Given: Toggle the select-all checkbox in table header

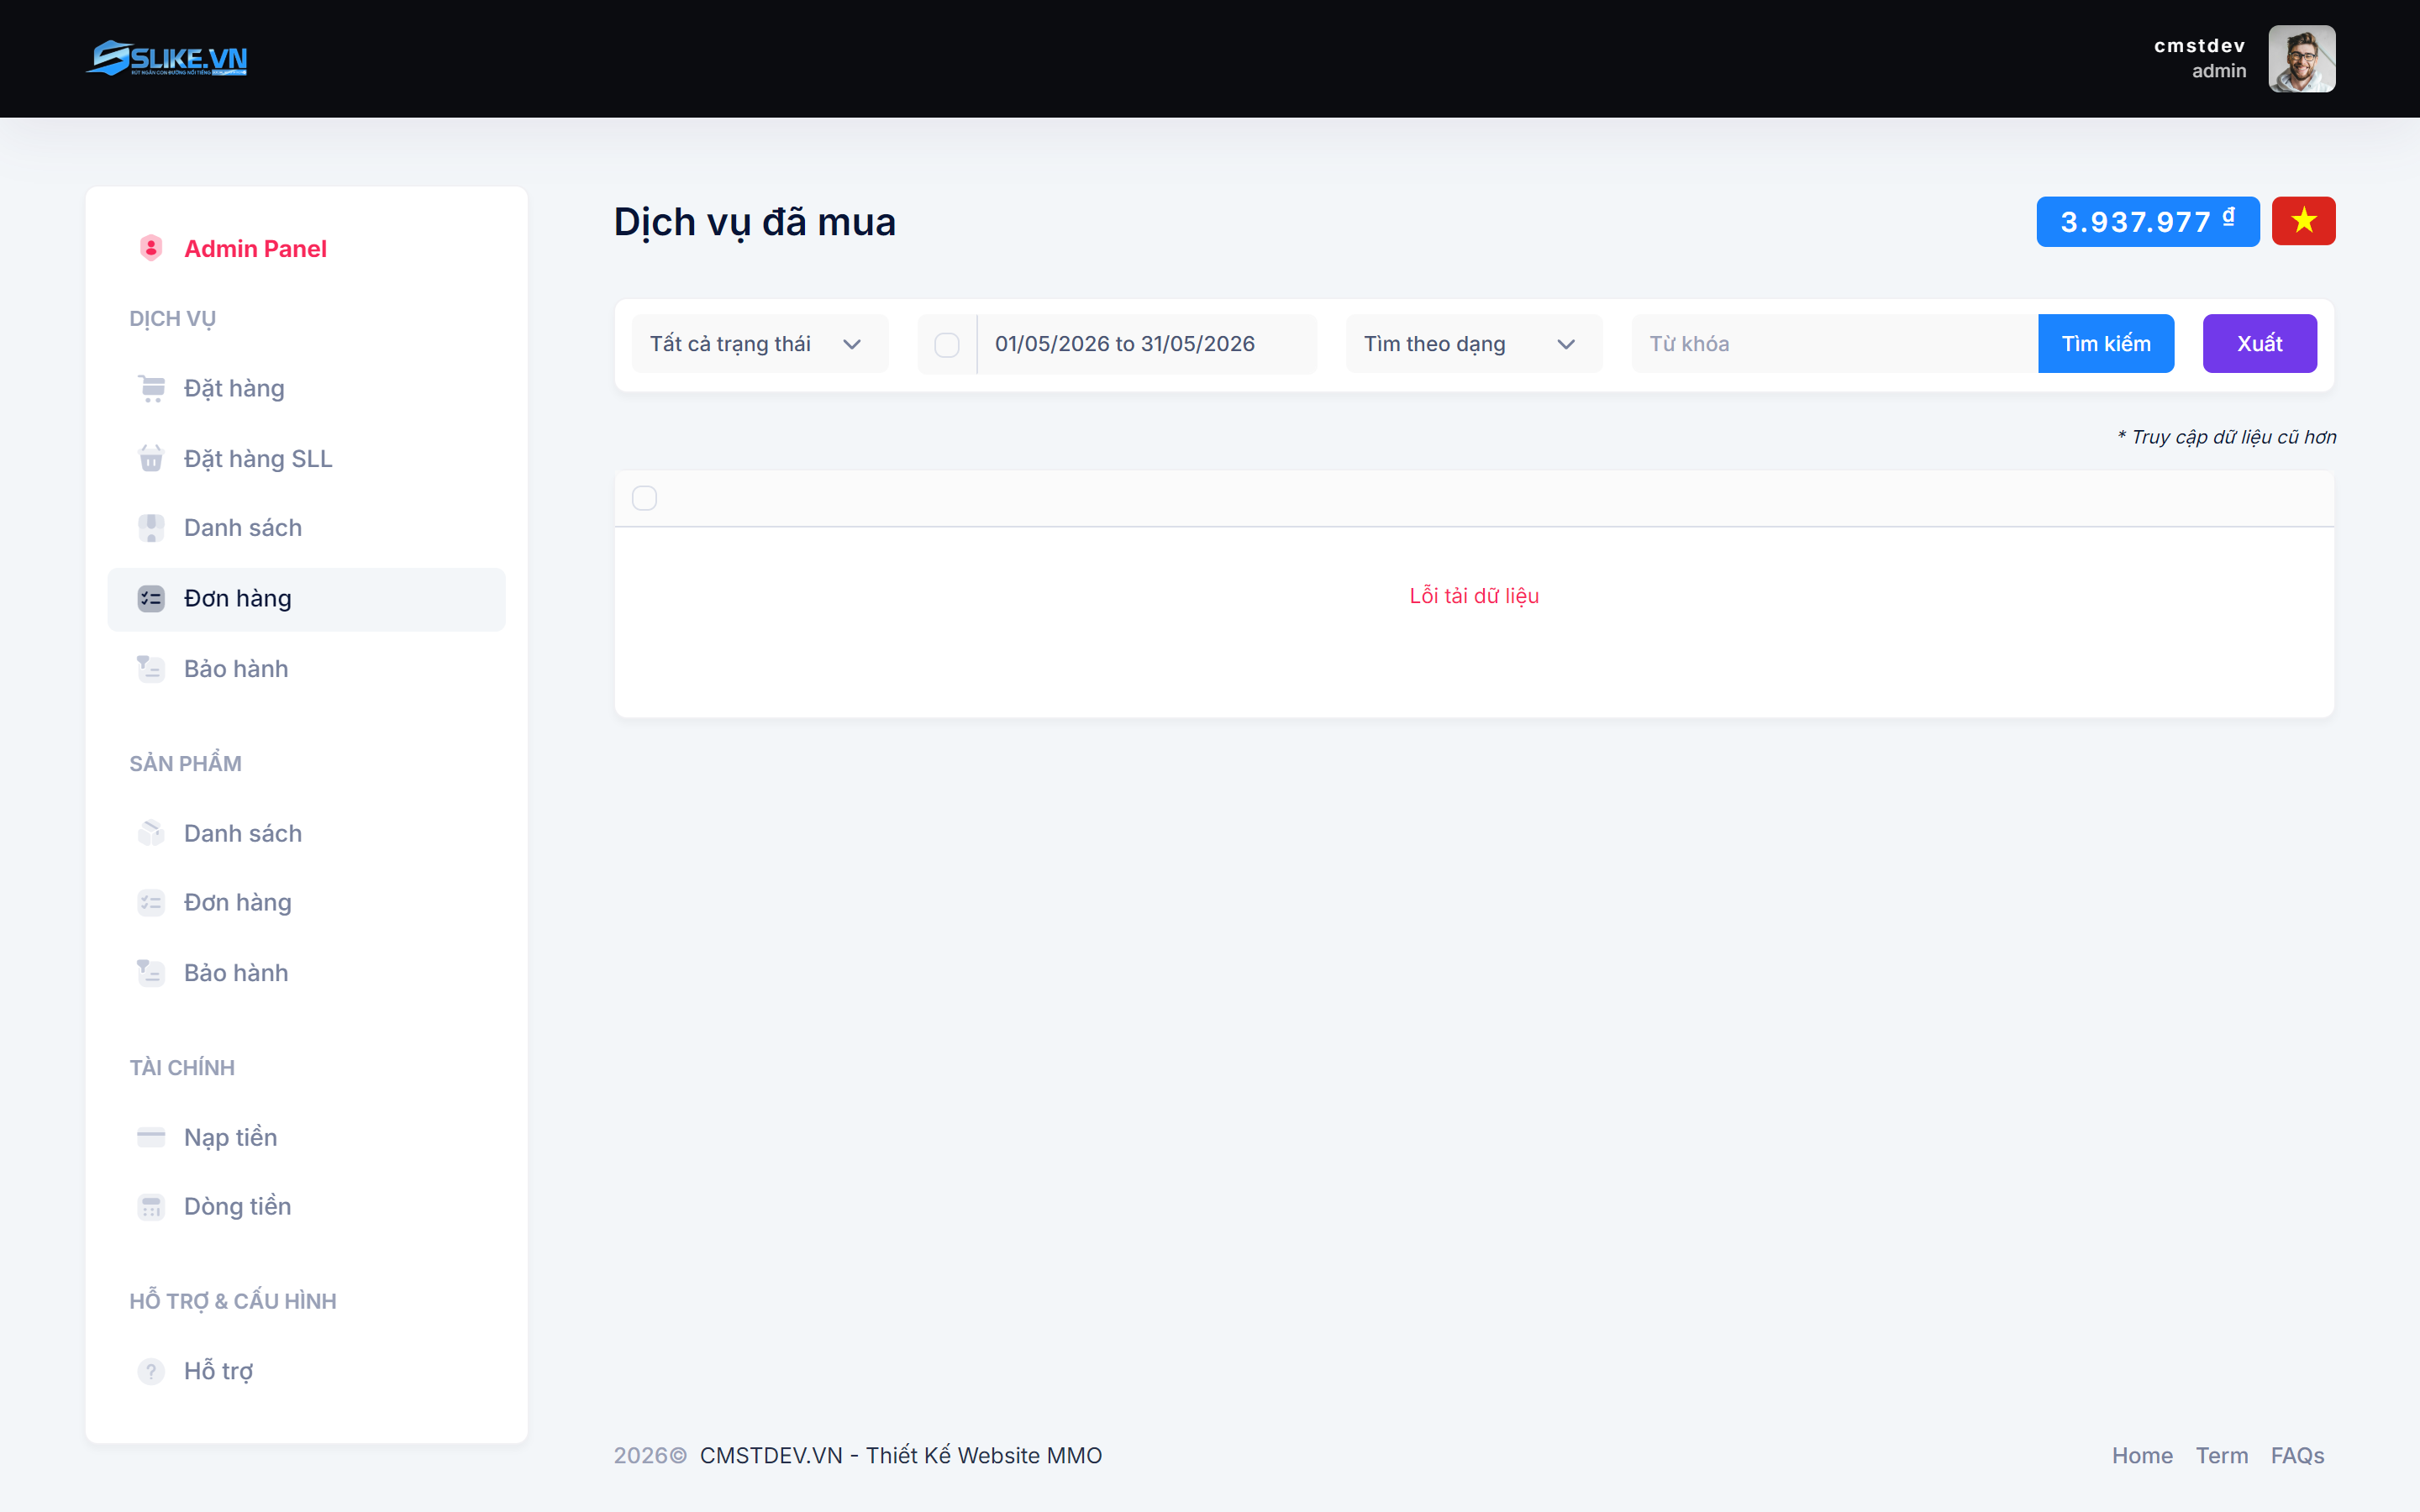Looking at the screenshot, I should (644, 498).
